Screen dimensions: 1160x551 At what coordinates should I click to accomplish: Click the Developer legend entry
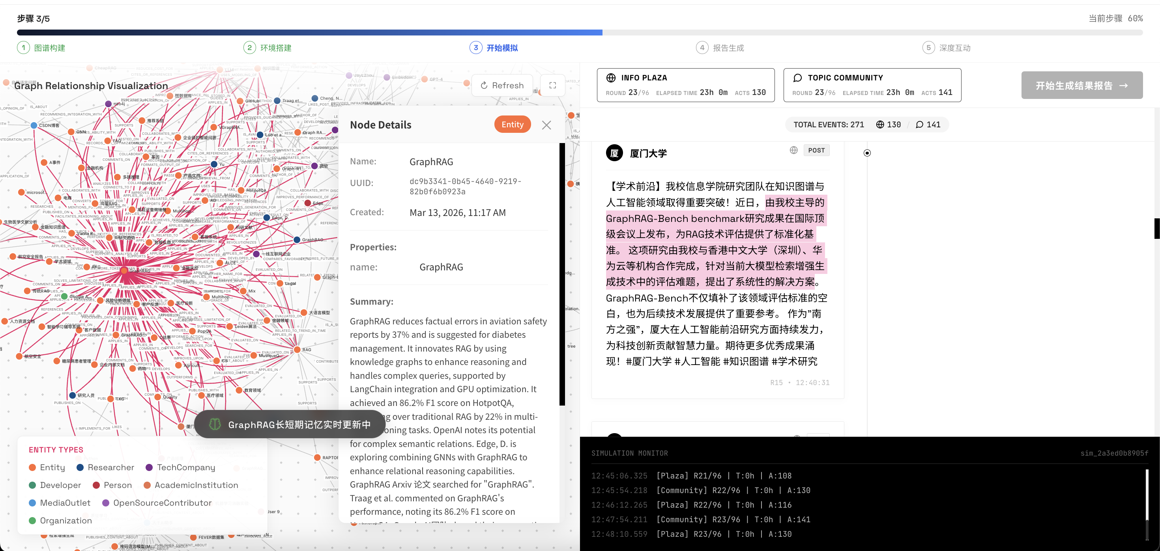tap(55, 485)
